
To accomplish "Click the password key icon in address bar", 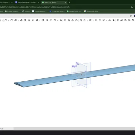I will (132, 7).
